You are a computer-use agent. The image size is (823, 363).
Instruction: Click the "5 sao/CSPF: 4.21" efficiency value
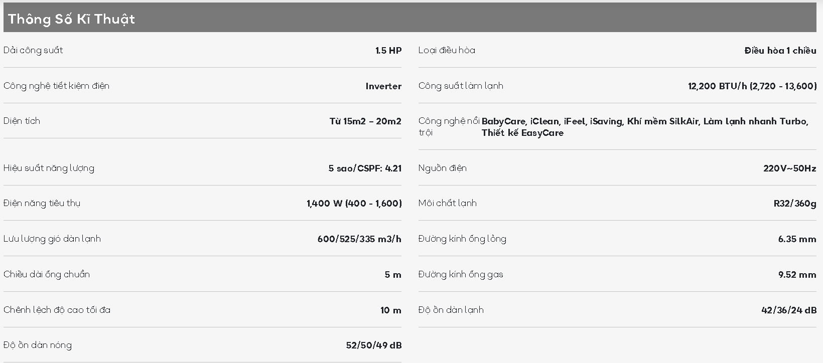[365, 168]
